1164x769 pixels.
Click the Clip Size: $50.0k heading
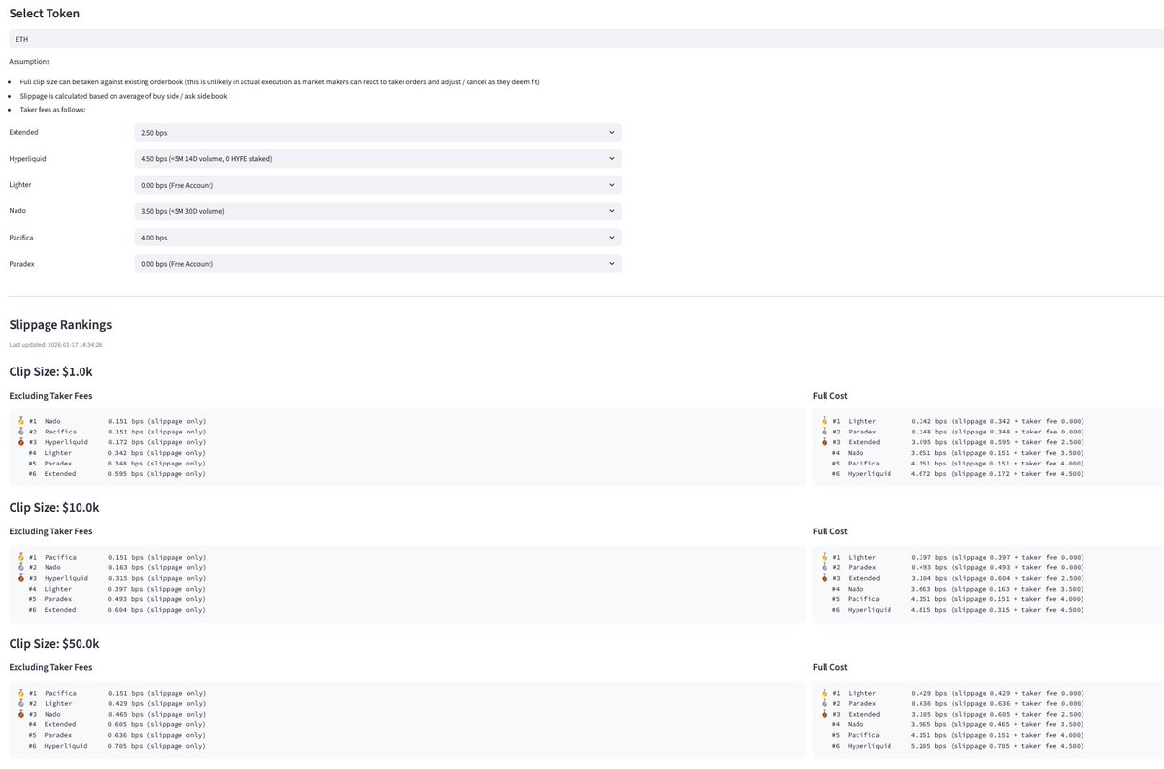click(x=53, y=643)
